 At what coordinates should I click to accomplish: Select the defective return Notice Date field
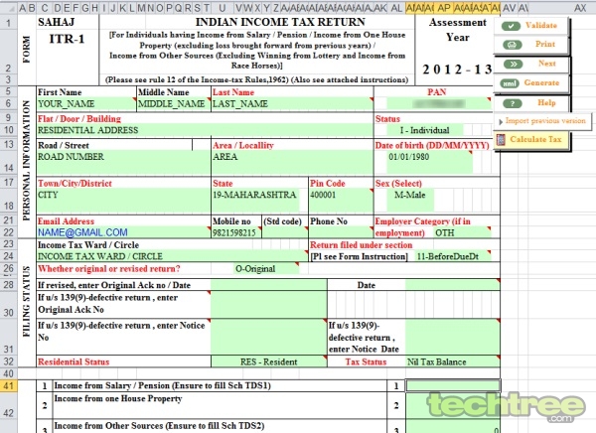[x=452, y=337]
